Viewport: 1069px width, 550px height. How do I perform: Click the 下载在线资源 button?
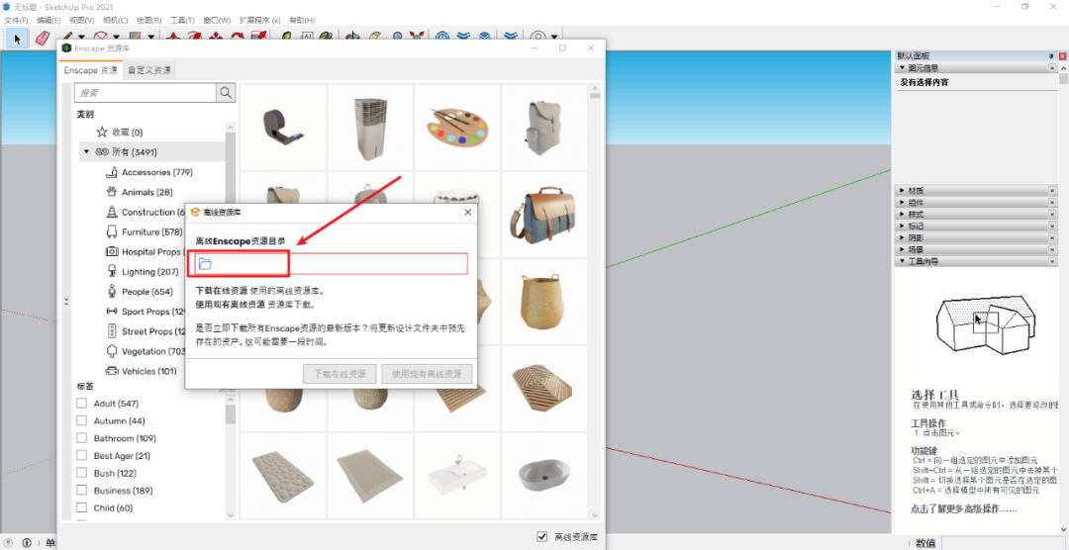click(340, 374)
